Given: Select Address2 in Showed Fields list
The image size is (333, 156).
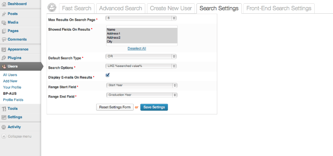Looking at the screenshot, I should pos(142,37).
